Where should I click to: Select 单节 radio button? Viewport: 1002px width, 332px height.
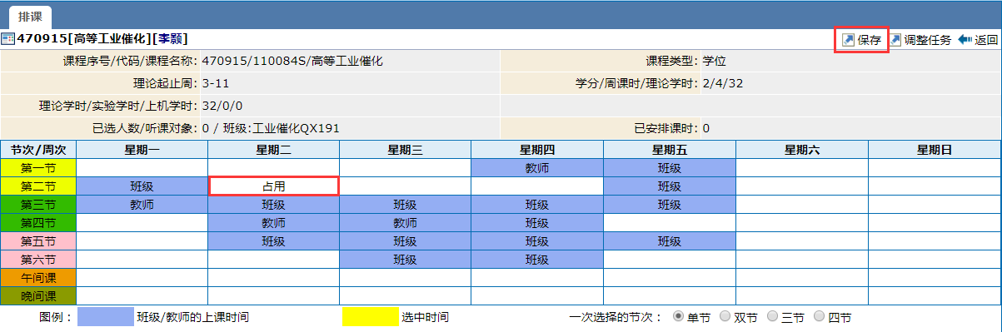tap(679, 316)
